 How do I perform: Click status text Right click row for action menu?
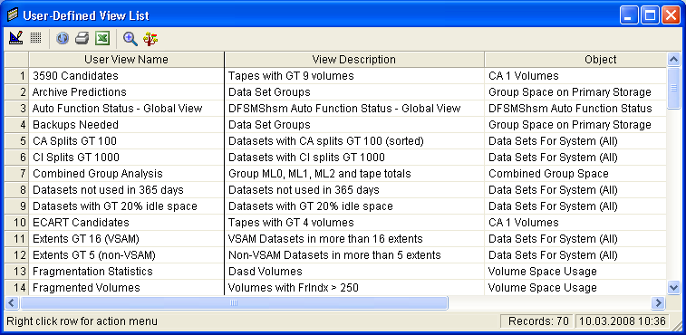82,321
